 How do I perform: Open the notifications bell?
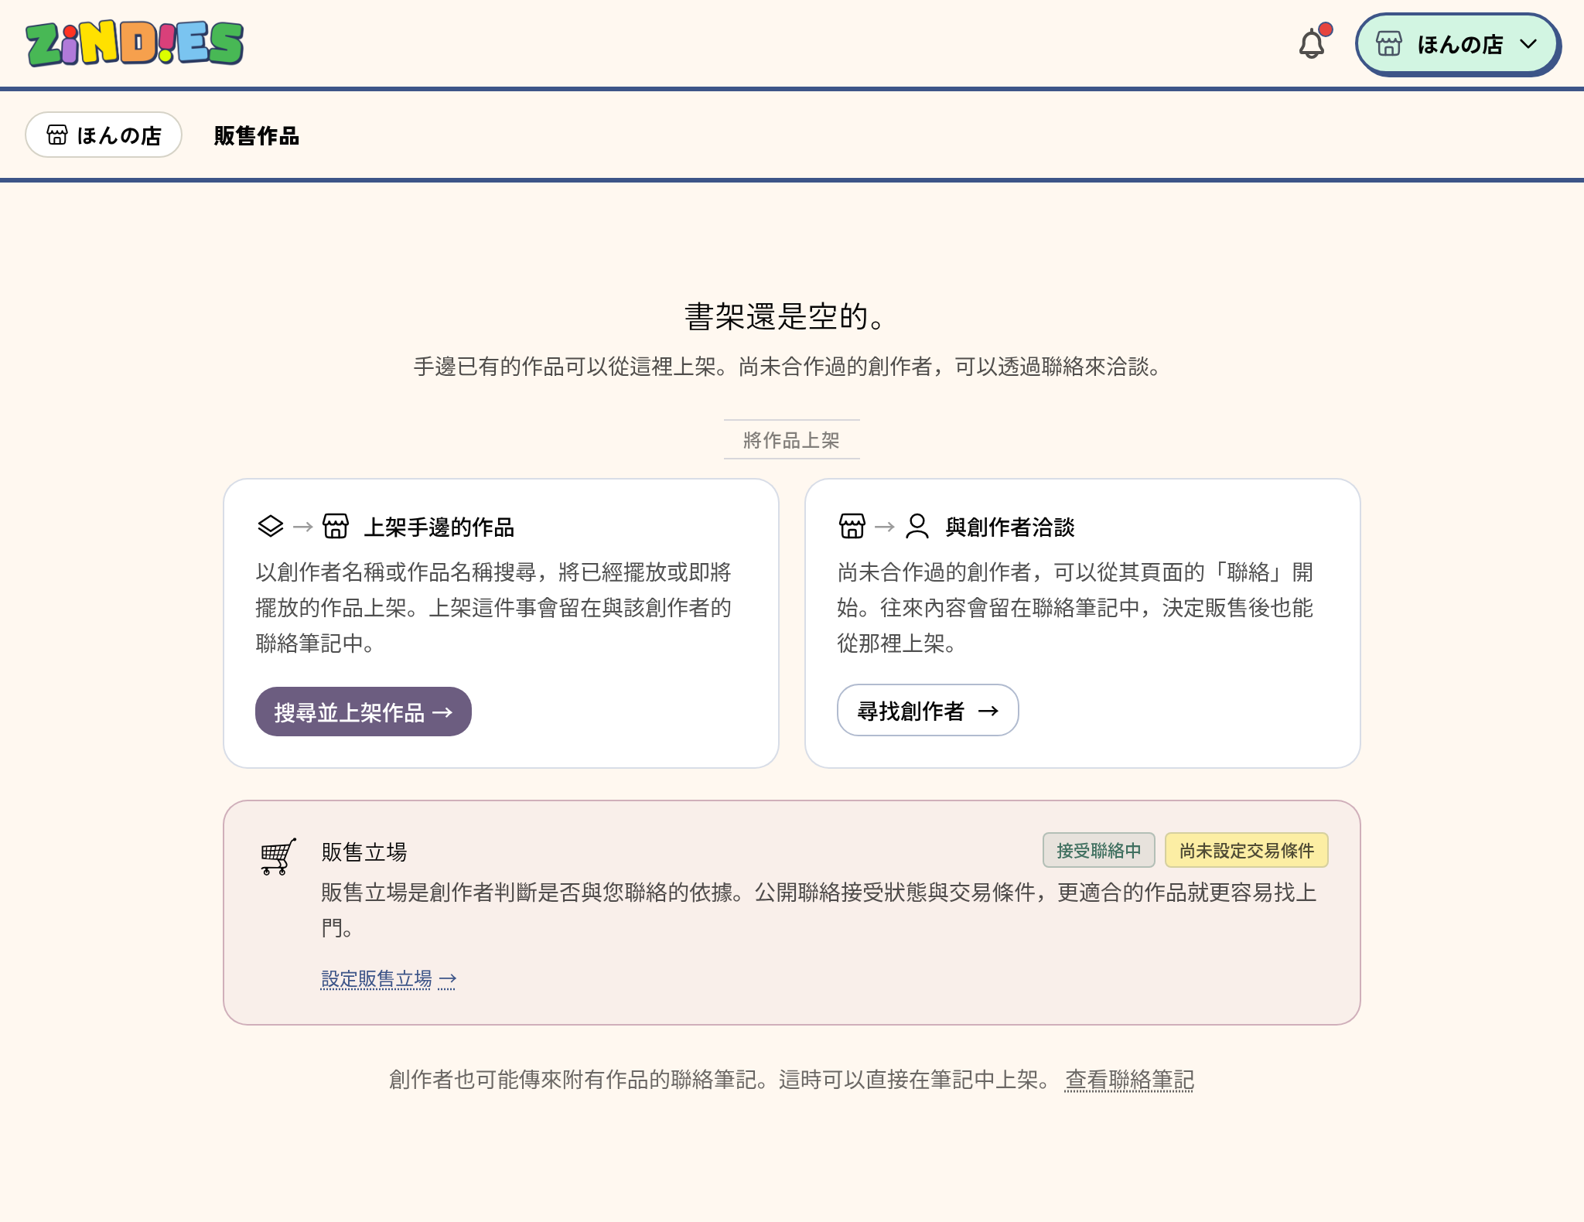click(x=1313, y=43)
